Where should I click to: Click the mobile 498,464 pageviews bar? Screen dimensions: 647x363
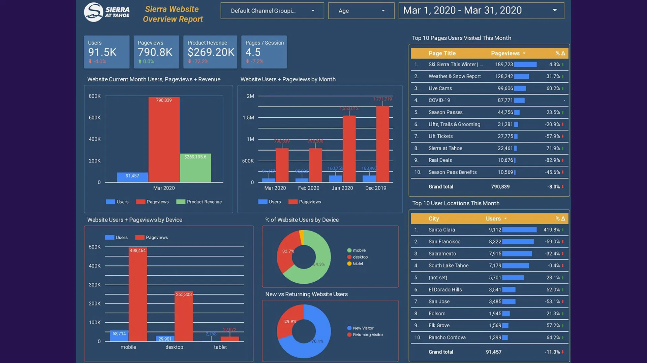pos(138,295)
